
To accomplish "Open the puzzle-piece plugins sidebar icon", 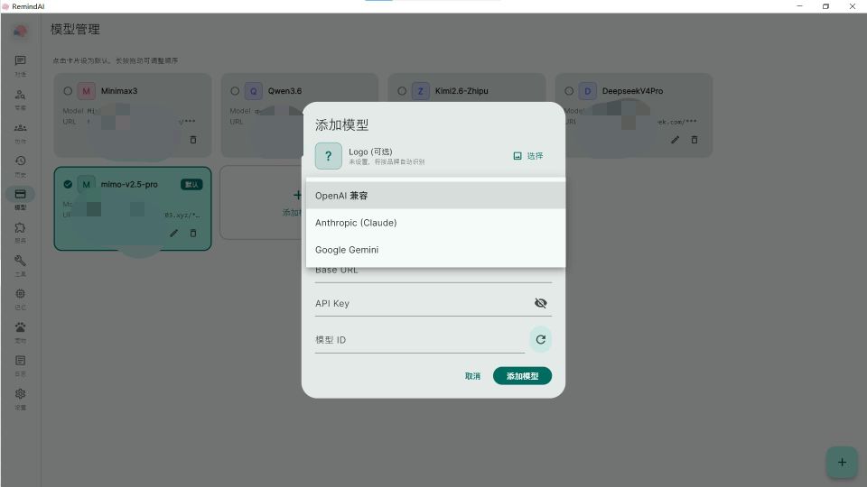I will [21, 227].
